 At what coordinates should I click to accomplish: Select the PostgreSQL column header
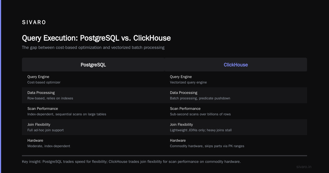[x=93, y=65]
